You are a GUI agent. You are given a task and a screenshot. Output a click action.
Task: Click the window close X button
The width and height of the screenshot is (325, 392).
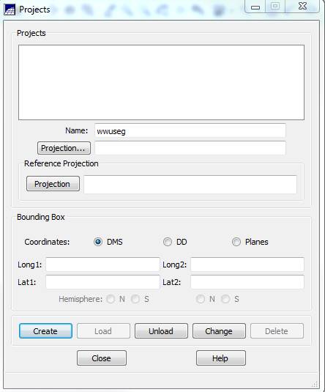tap(302, 6)
